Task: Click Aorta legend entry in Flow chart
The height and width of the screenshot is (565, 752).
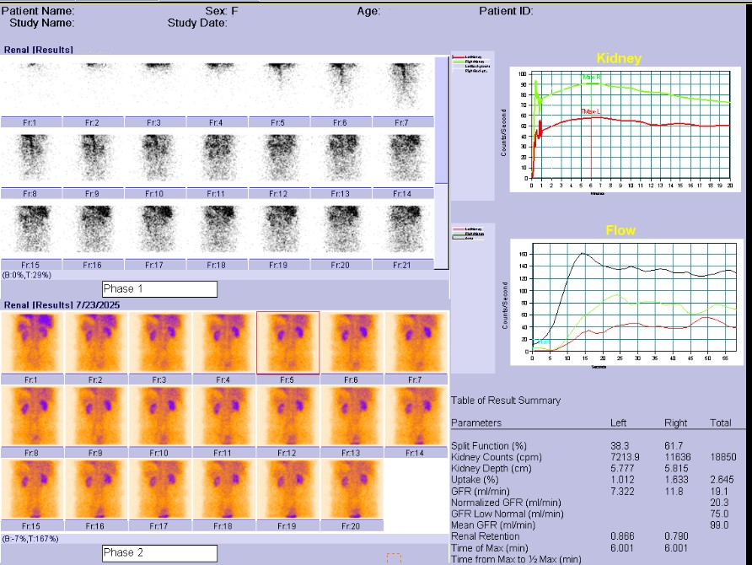Action: pos(472,238)
